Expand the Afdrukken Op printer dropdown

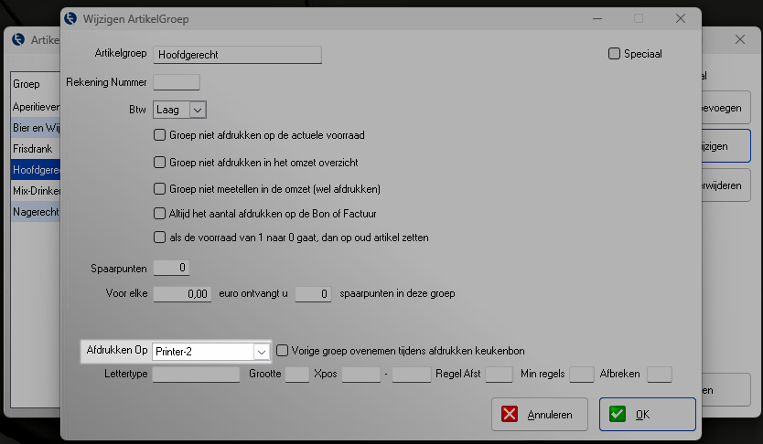click(x=261, y=352)
